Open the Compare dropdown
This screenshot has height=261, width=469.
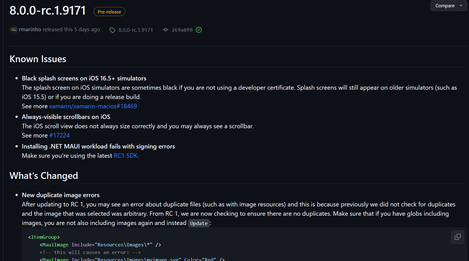point(449,6)
